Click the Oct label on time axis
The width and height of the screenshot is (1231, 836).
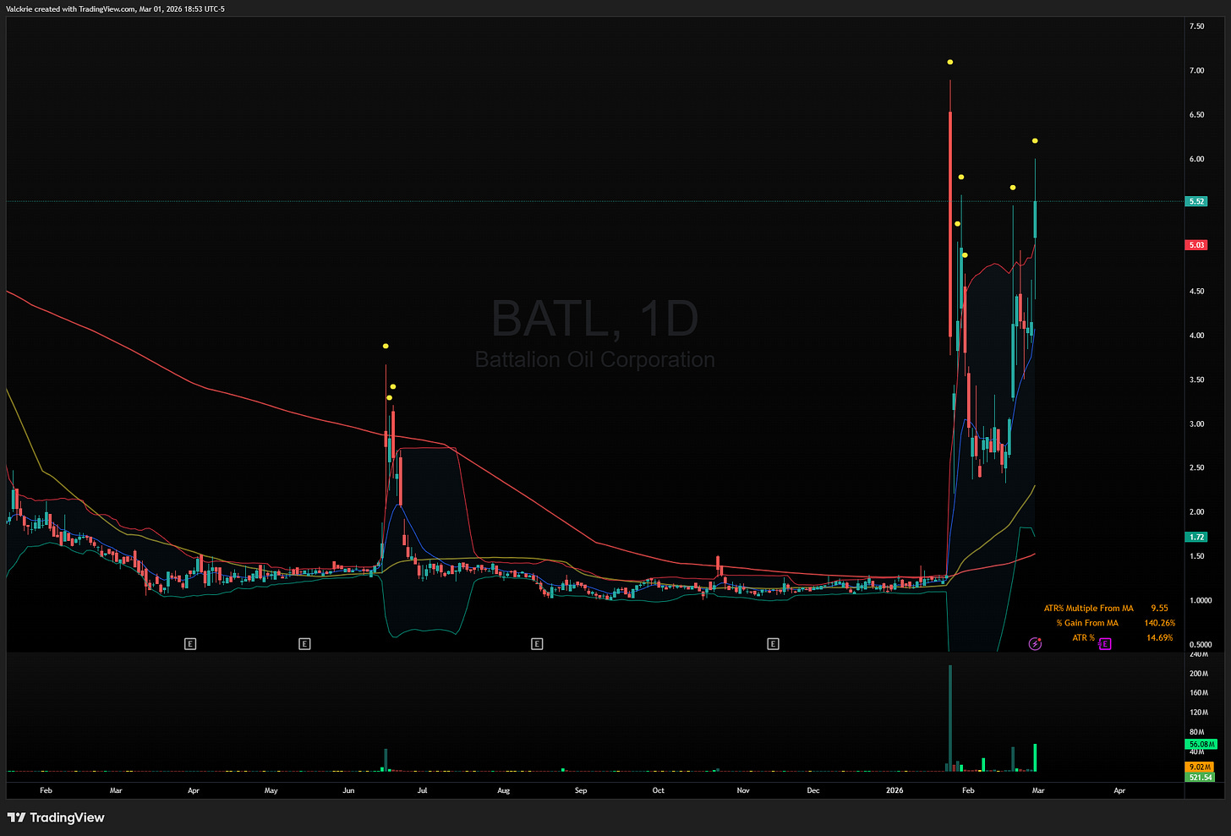pyautogui.click(x=658, y=790)
